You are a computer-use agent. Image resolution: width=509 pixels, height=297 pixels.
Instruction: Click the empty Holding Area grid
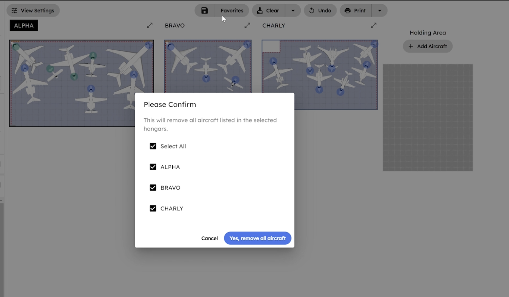[x=427, y=118]
